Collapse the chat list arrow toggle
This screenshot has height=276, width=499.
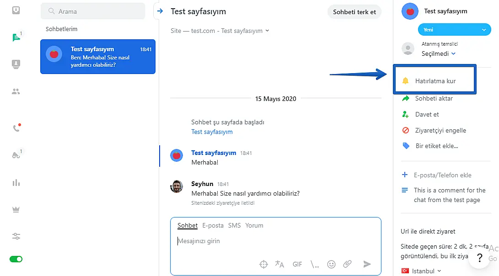[160, 11]
